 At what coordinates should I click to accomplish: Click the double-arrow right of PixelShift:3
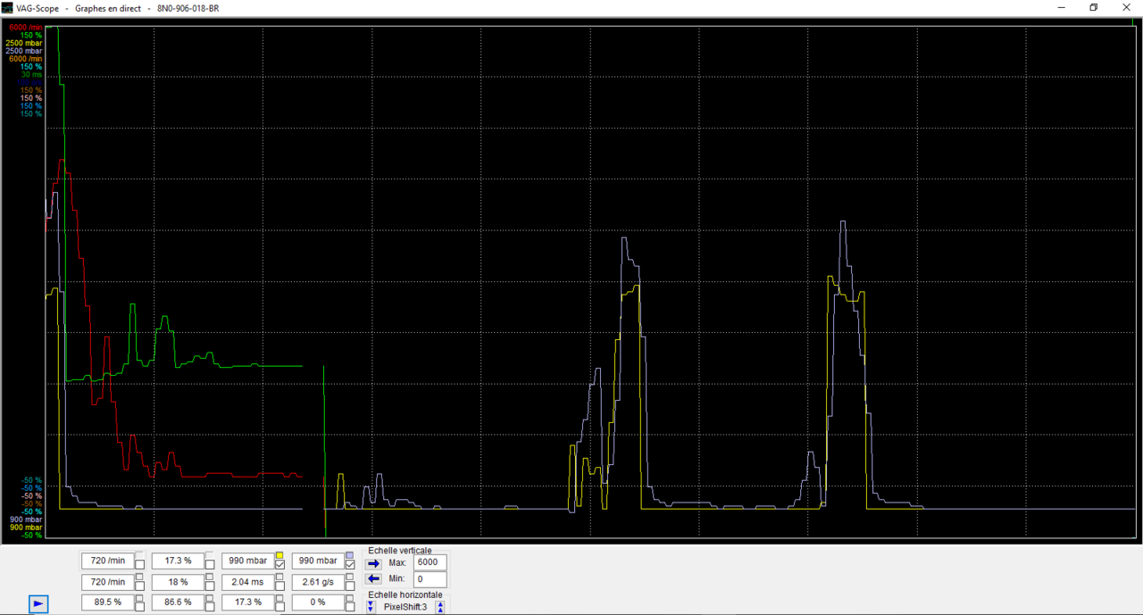tap(440, 607)
